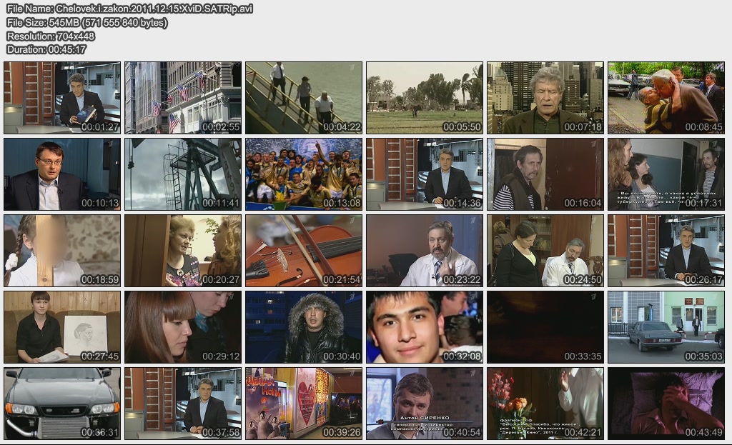
Task: Click the fur-hooded man thumbnail at 00:30:40
Action: [x=304, y=327]
